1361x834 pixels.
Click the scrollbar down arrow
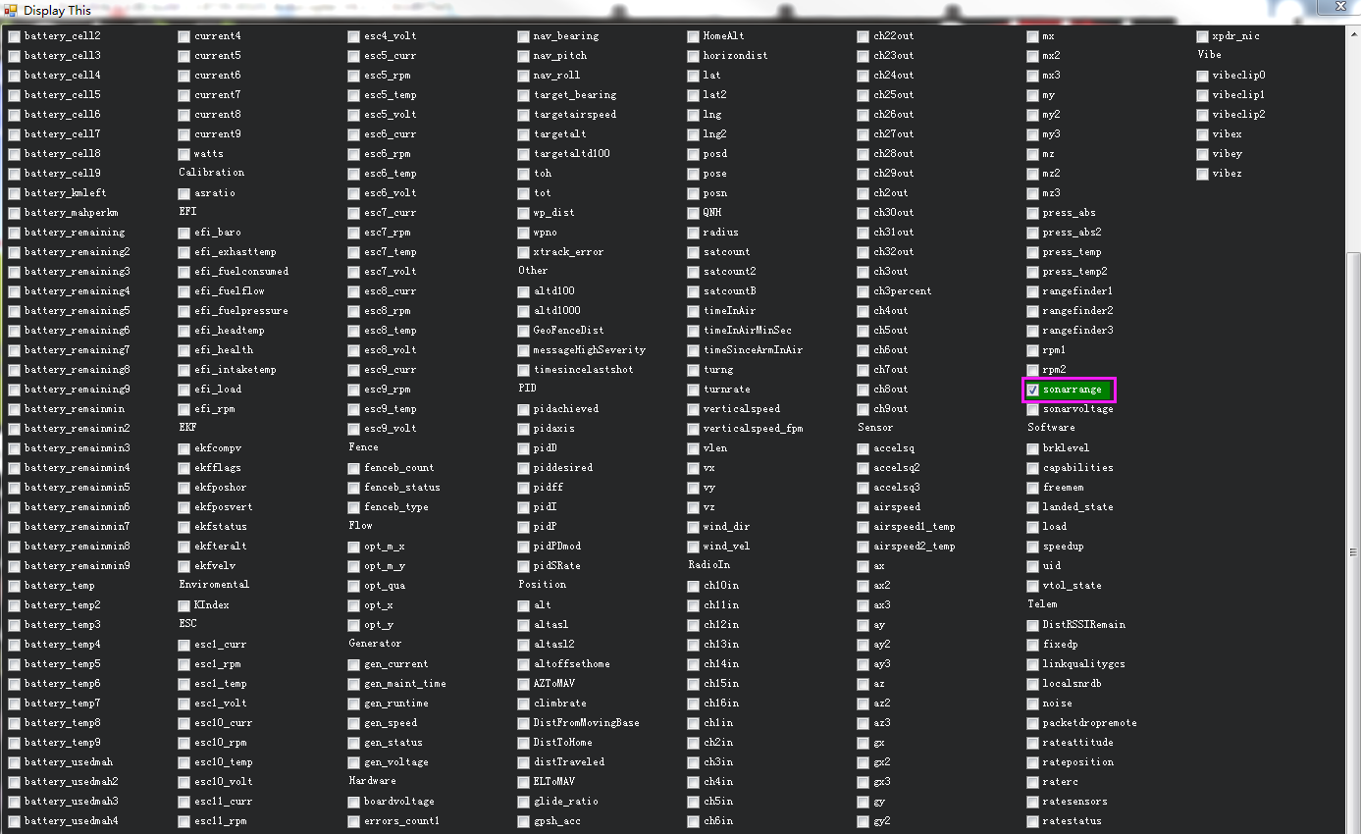click(1353, 826)
